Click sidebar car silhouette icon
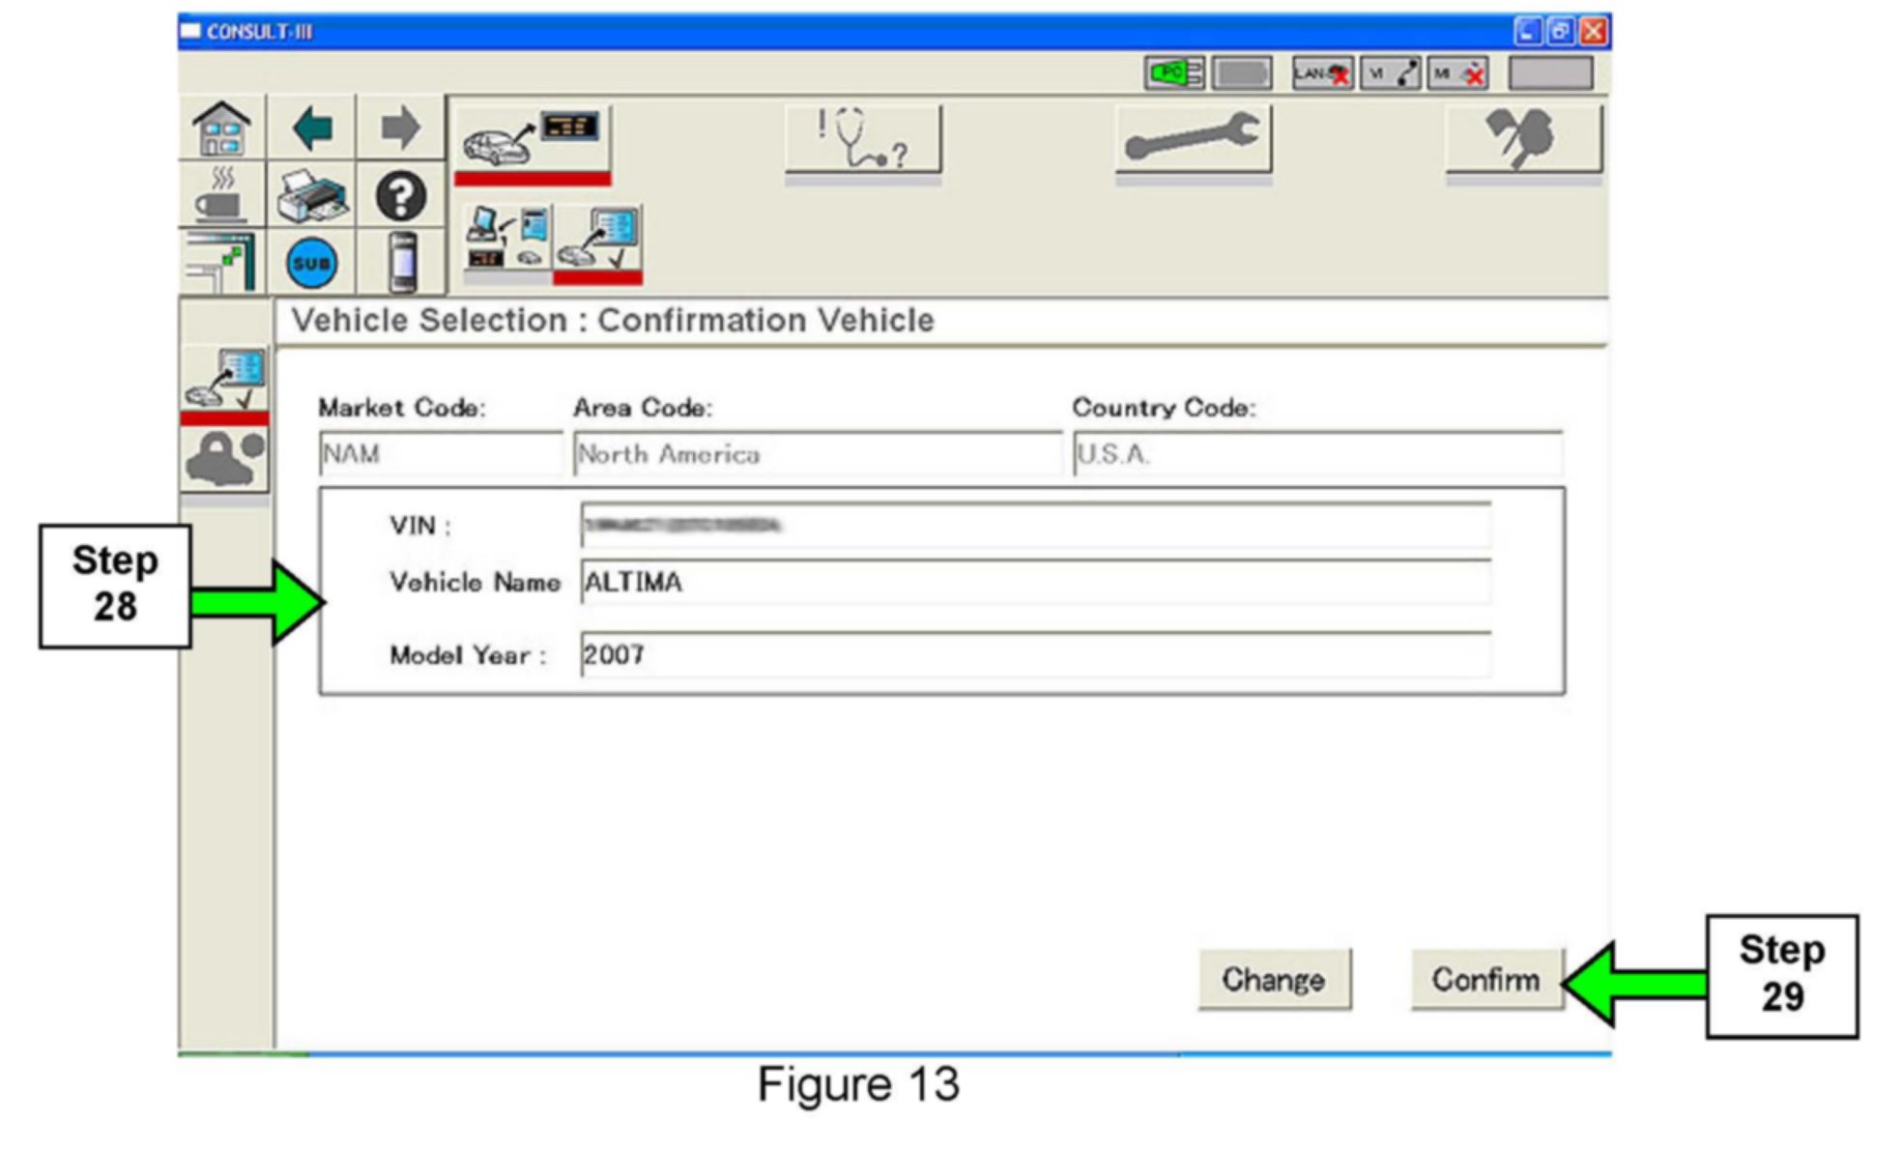The height and width of the screenshot is (1149, 1903). (224, 460)
